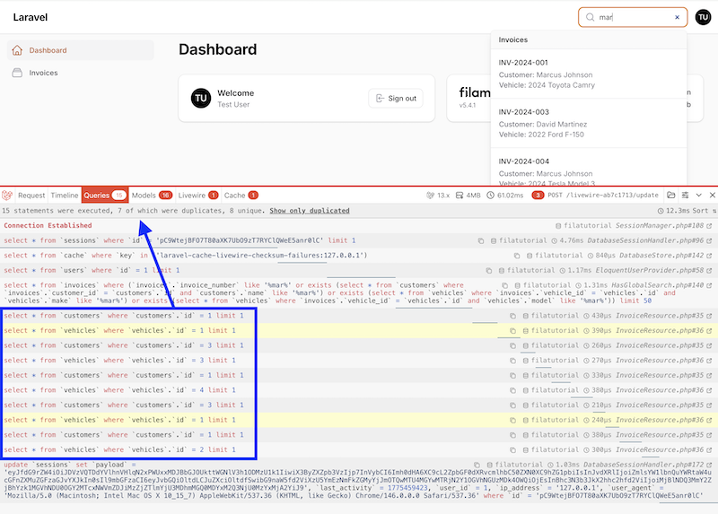Image resolution: width=718 pixels, height=514 pixels.
Task: Copy the cache query taking 840µs
Action: coord(517,256)
